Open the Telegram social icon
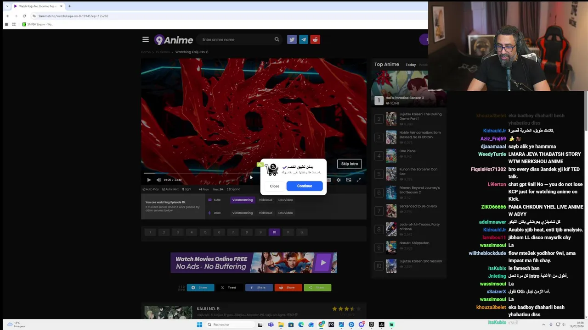 [303, 39]
